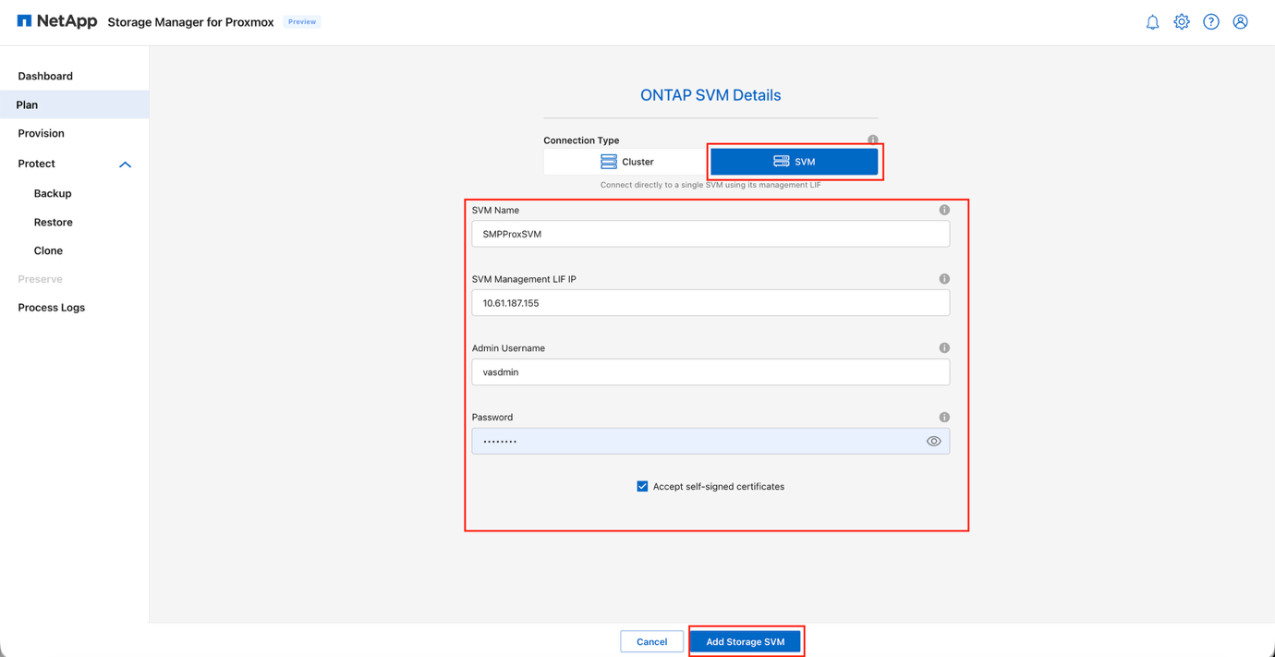Screen dimensions: 1275x657
Task: Open Process Logs
Action: point(51,307)
